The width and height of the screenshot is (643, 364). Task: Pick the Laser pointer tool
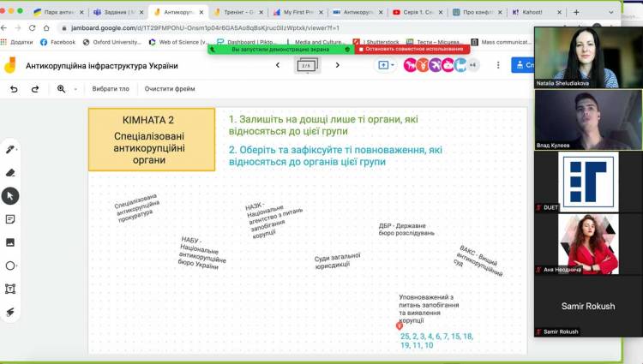(x=10, y=312)
